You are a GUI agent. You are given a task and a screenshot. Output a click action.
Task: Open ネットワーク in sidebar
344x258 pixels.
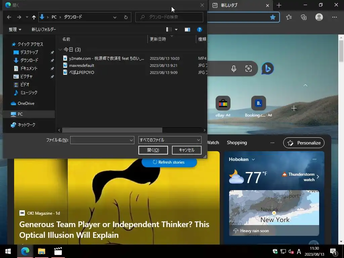click(26, 125)
